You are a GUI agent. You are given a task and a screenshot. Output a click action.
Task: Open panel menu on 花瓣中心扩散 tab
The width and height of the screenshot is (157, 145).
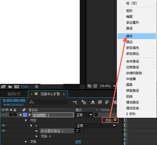pyautogui.click(x=64, y=94)
